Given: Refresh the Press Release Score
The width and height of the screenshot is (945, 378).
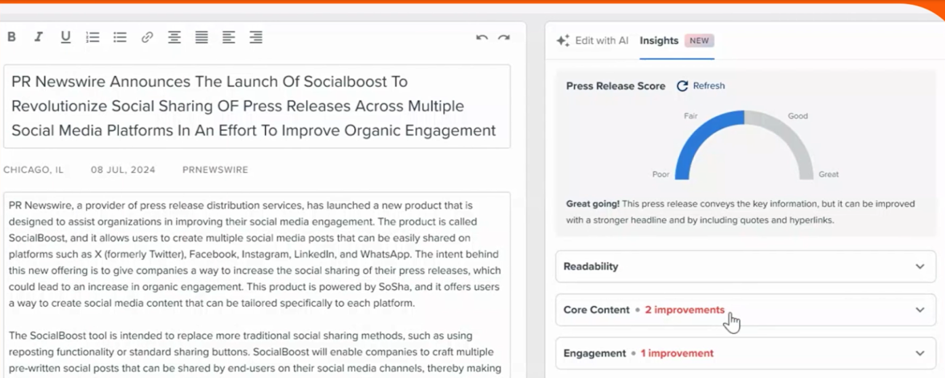Looking at the screenshot, I should click(701, 86).
